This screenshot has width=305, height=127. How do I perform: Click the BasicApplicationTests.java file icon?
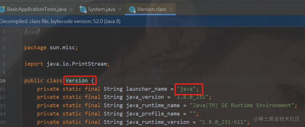[2, 9]
